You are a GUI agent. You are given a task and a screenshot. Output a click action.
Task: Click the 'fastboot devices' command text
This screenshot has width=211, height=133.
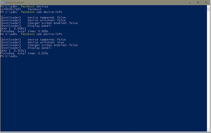[x=35, y=6]
